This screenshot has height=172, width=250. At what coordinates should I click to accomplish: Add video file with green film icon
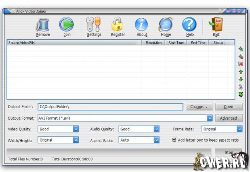pyautogui.click(x=241, y=49)
